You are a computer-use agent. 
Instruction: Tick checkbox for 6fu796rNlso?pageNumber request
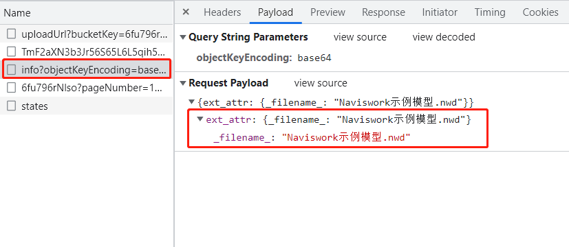click(x=12, y=88)
